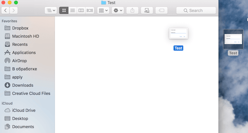This screenshot has width=248, height=133.
Task: Switch to column view
Action: pyautogui.click(x=81, y=11)
